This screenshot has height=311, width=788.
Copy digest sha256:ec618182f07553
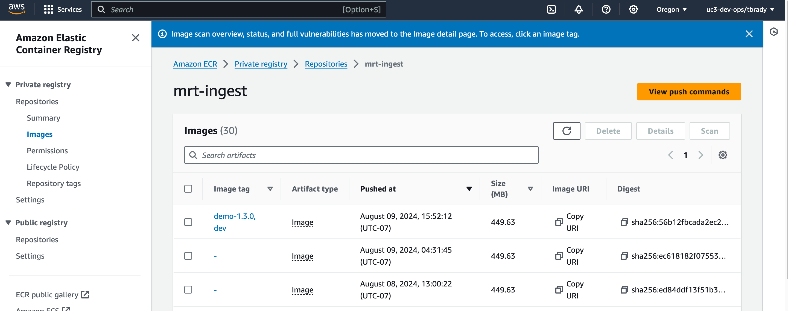(x=624, y=256)
